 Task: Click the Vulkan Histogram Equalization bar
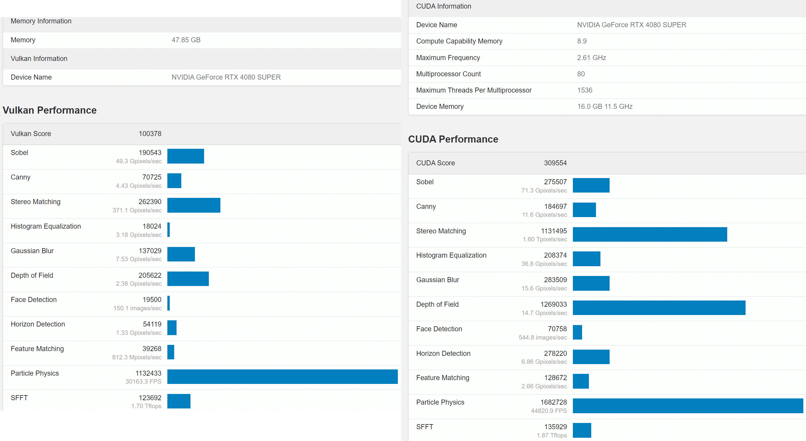pos(169,230)
